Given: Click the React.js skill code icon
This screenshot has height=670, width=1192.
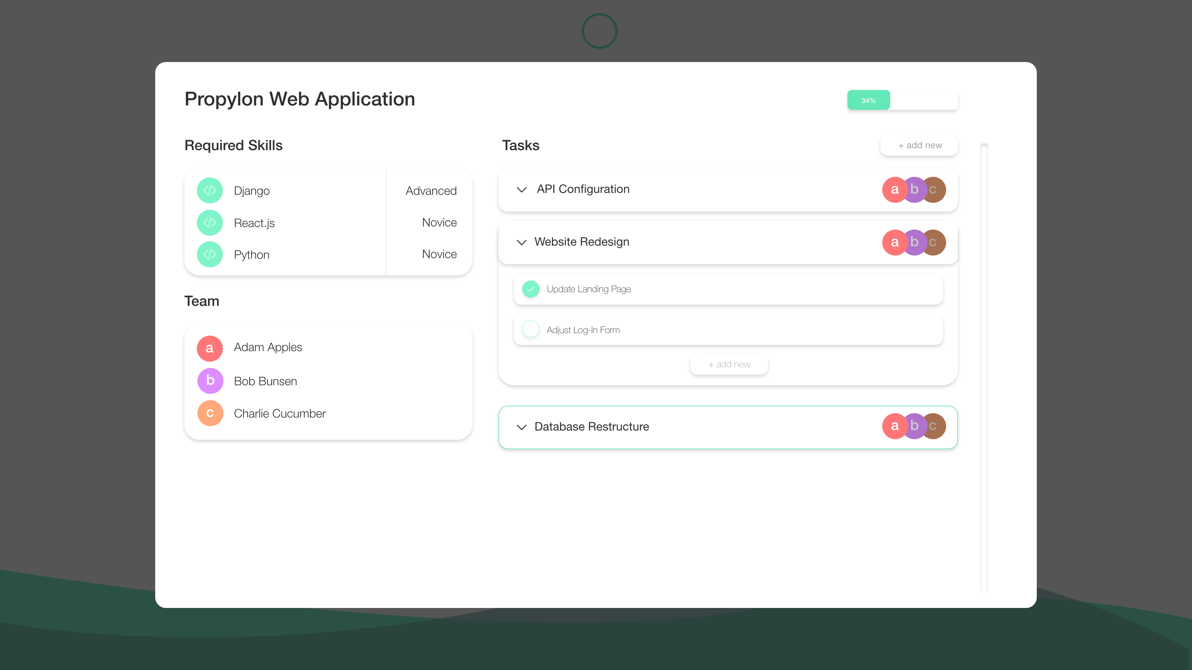Looking at the screenshot, I should tap(210, 223).
